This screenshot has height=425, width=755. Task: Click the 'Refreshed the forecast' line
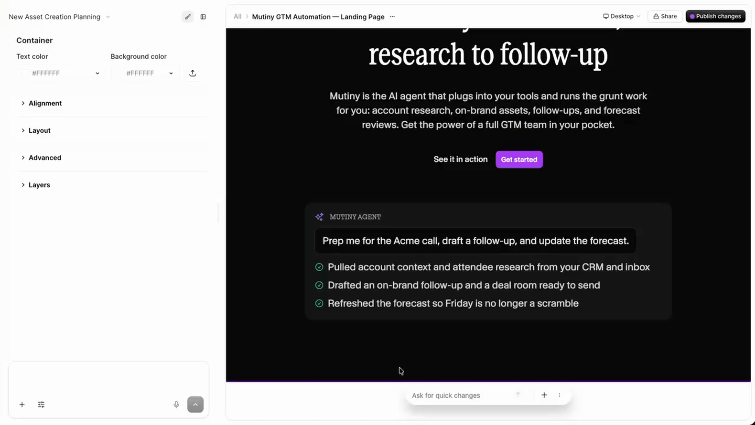(x=453, y=303)
